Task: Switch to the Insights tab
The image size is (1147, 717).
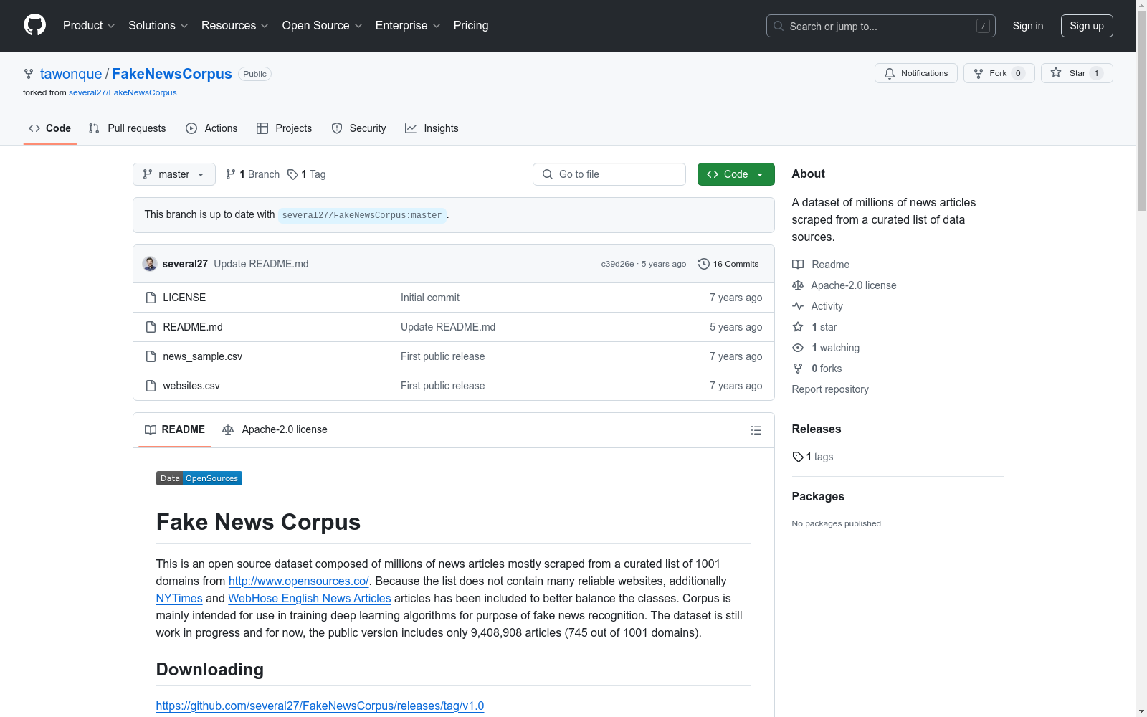Action: point(432,128)
